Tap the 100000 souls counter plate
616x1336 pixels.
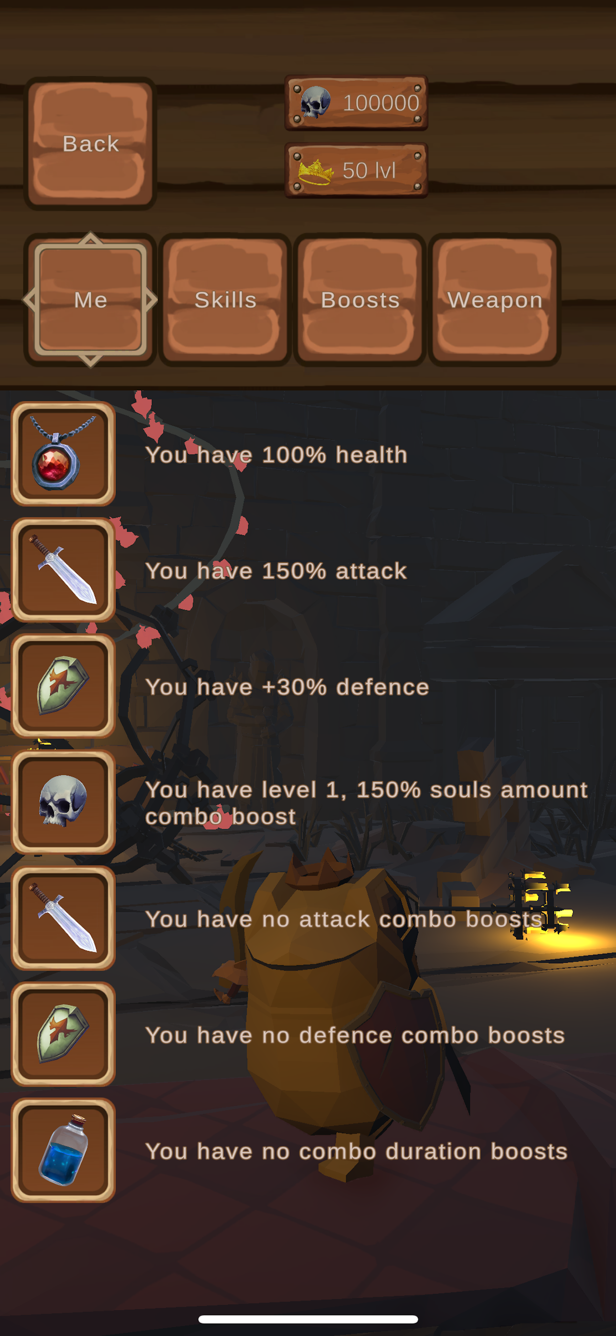pos(356,103)
